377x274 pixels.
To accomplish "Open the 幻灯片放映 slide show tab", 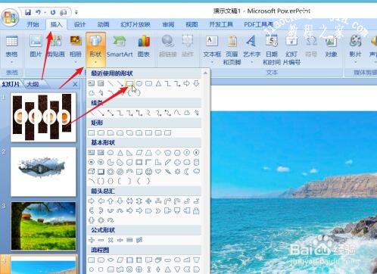I will click(136, 24).
